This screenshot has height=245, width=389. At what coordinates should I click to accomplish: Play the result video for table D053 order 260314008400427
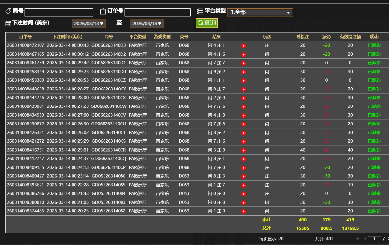click(x=243, y=176)
